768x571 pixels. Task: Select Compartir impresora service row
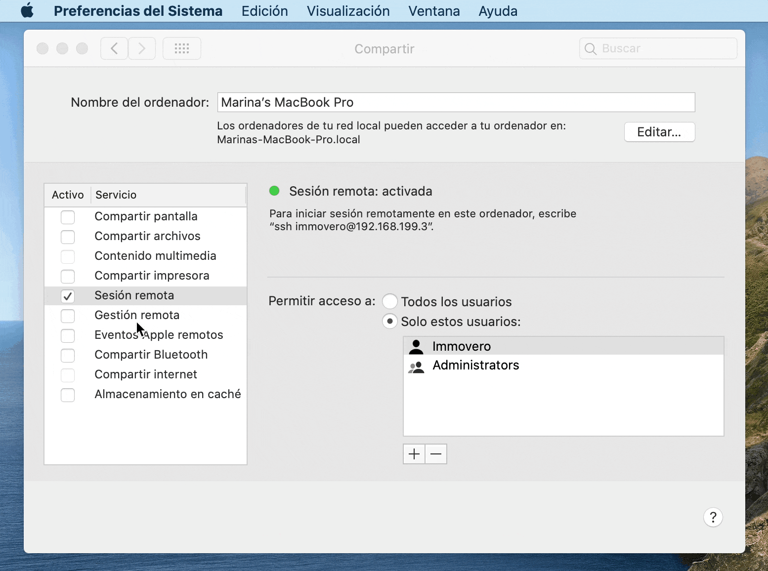pyautogui.click(x=145, y=276)
